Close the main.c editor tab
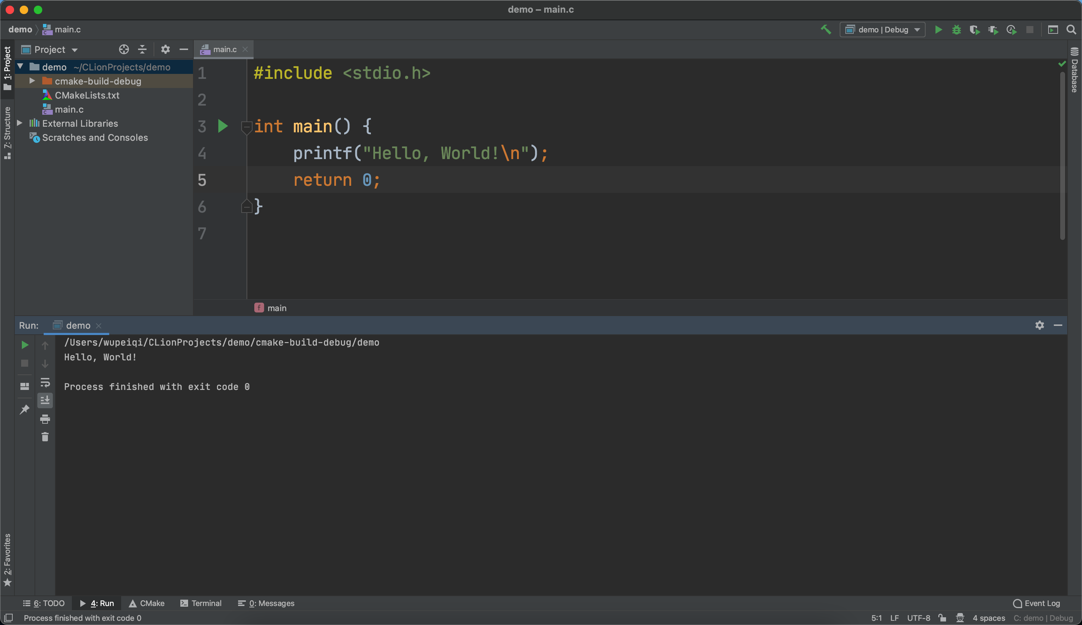The image size is (1082, 625). click(245, 50)
